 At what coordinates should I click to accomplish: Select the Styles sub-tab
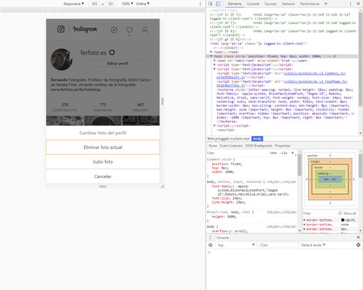click(213, 146)
